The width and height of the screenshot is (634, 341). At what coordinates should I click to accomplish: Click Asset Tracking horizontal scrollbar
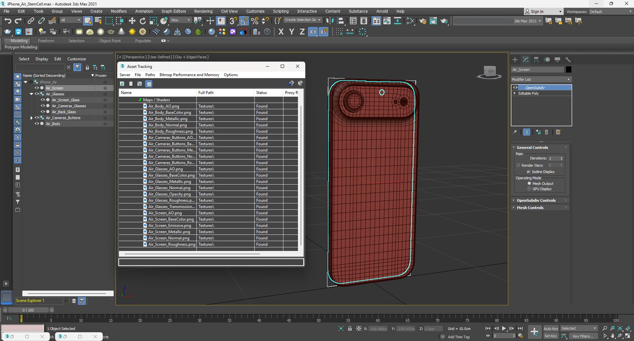192,254
